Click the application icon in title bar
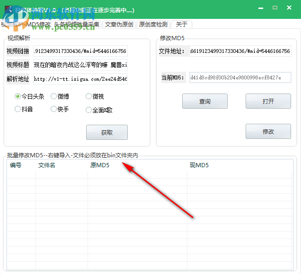 pos(9,9)
